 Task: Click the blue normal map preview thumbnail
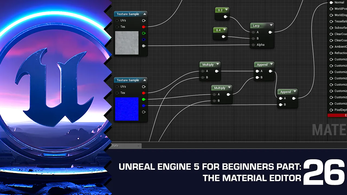pyautogui.click(x=127, y=109)
